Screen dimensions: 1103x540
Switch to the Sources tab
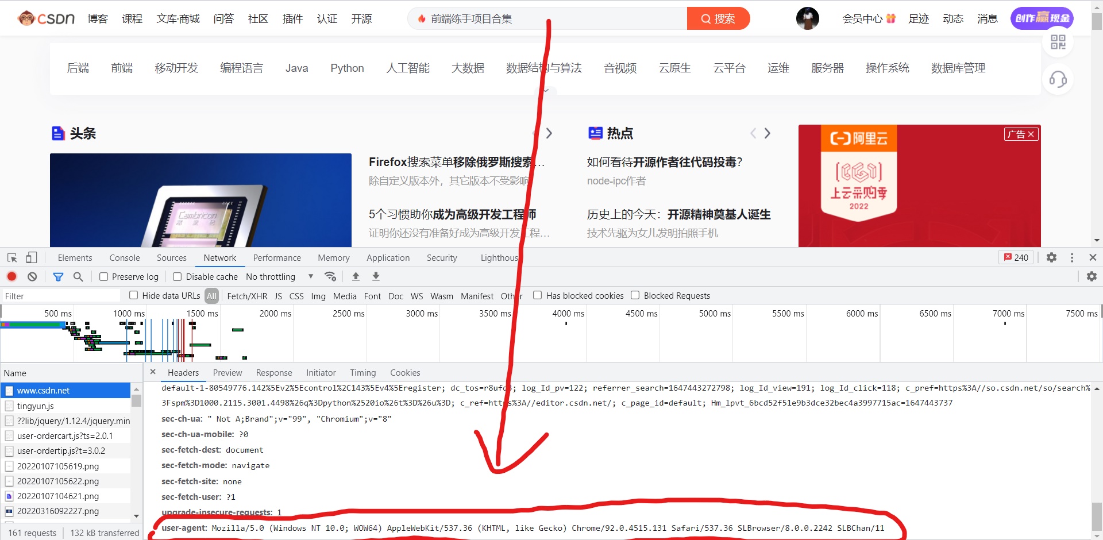[172, 258]
